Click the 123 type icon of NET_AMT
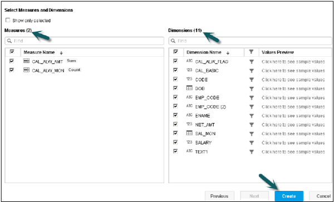Screen dimensions: 334x202 pyautogui.click(x=189, y=124)
